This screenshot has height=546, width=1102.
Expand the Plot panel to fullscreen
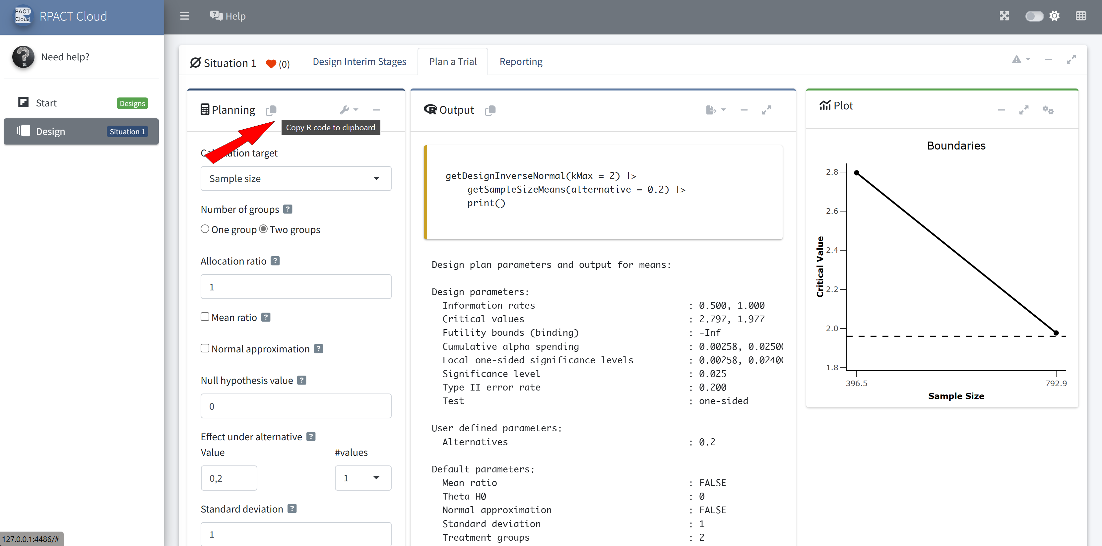1024,110
